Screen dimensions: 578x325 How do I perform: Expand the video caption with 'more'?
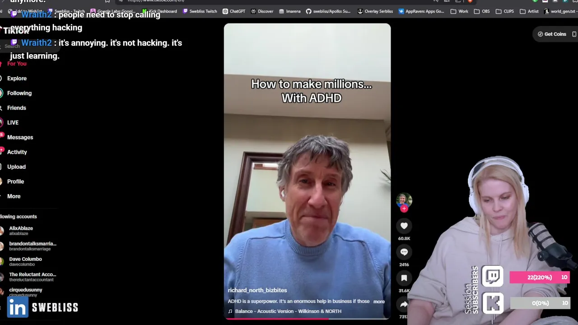pyautogui.click(x=379, y=302)
